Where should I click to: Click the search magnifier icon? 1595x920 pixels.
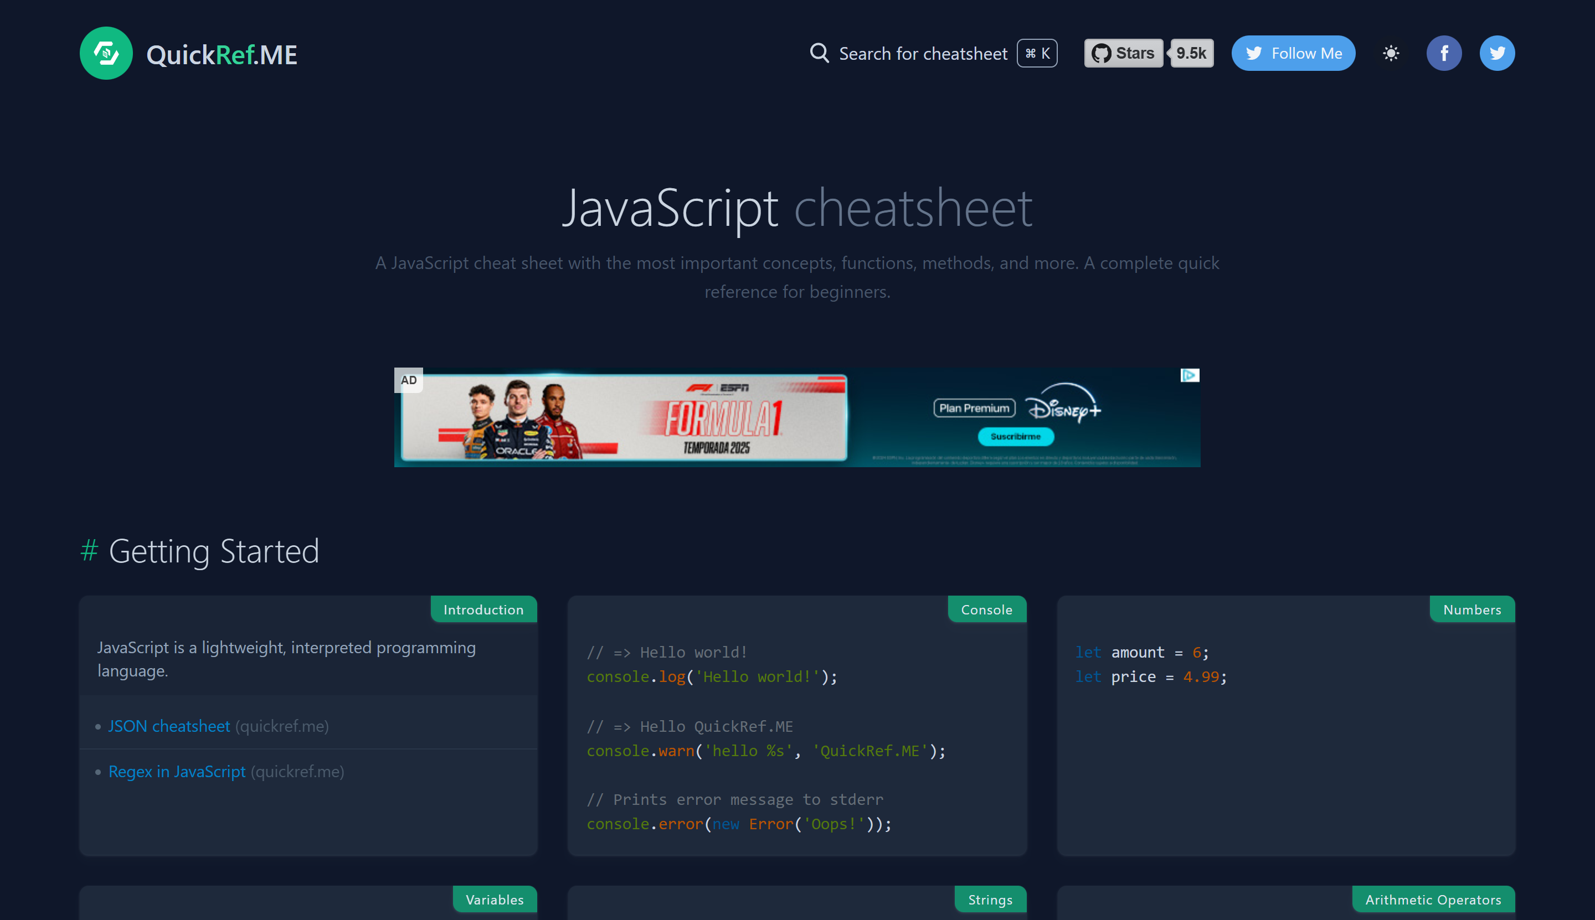click(x=819, y=53)
